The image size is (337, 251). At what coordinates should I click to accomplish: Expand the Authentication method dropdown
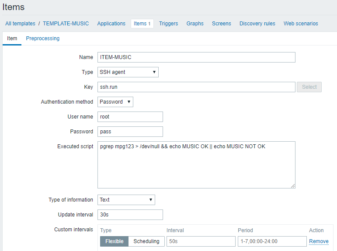pos(115,102)
